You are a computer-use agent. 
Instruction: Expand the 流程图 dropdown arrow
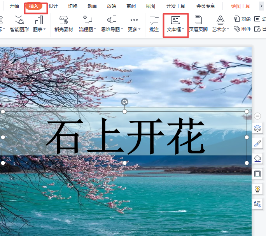coord(95,29)
